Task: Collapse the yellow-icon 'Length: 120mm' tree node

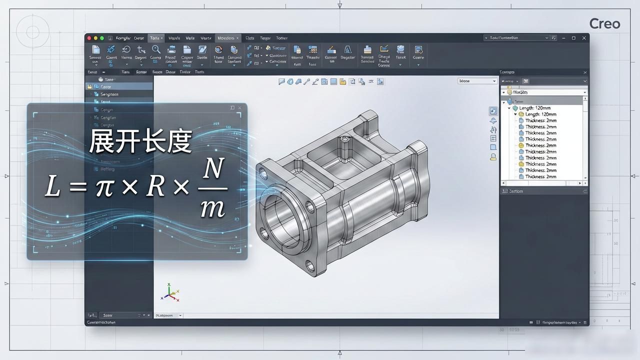Action: [515, 114]
